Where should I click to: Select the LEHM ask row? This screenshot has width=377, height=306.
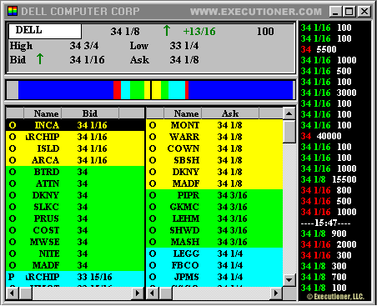pos(214,218)
